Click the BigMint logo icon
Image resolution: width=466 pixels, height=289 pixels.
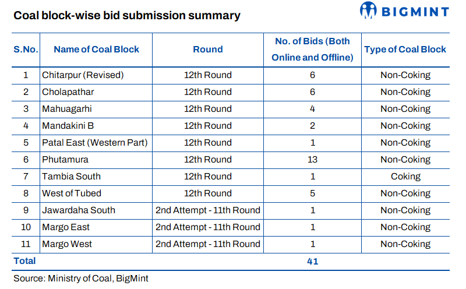368,10
